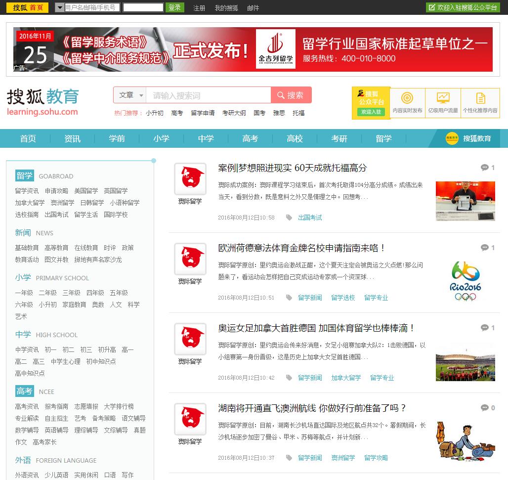The image size is (508, 480).
Task: Click tag icon next to 出国考试 tag
Action: pyautogui.click(x=289, y=218)
